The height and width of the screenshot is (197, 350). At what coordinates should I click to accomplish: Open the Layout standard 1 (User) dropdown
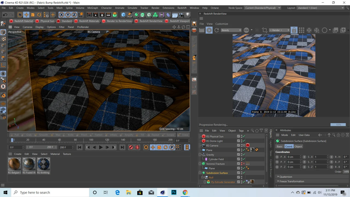[320, 8]
